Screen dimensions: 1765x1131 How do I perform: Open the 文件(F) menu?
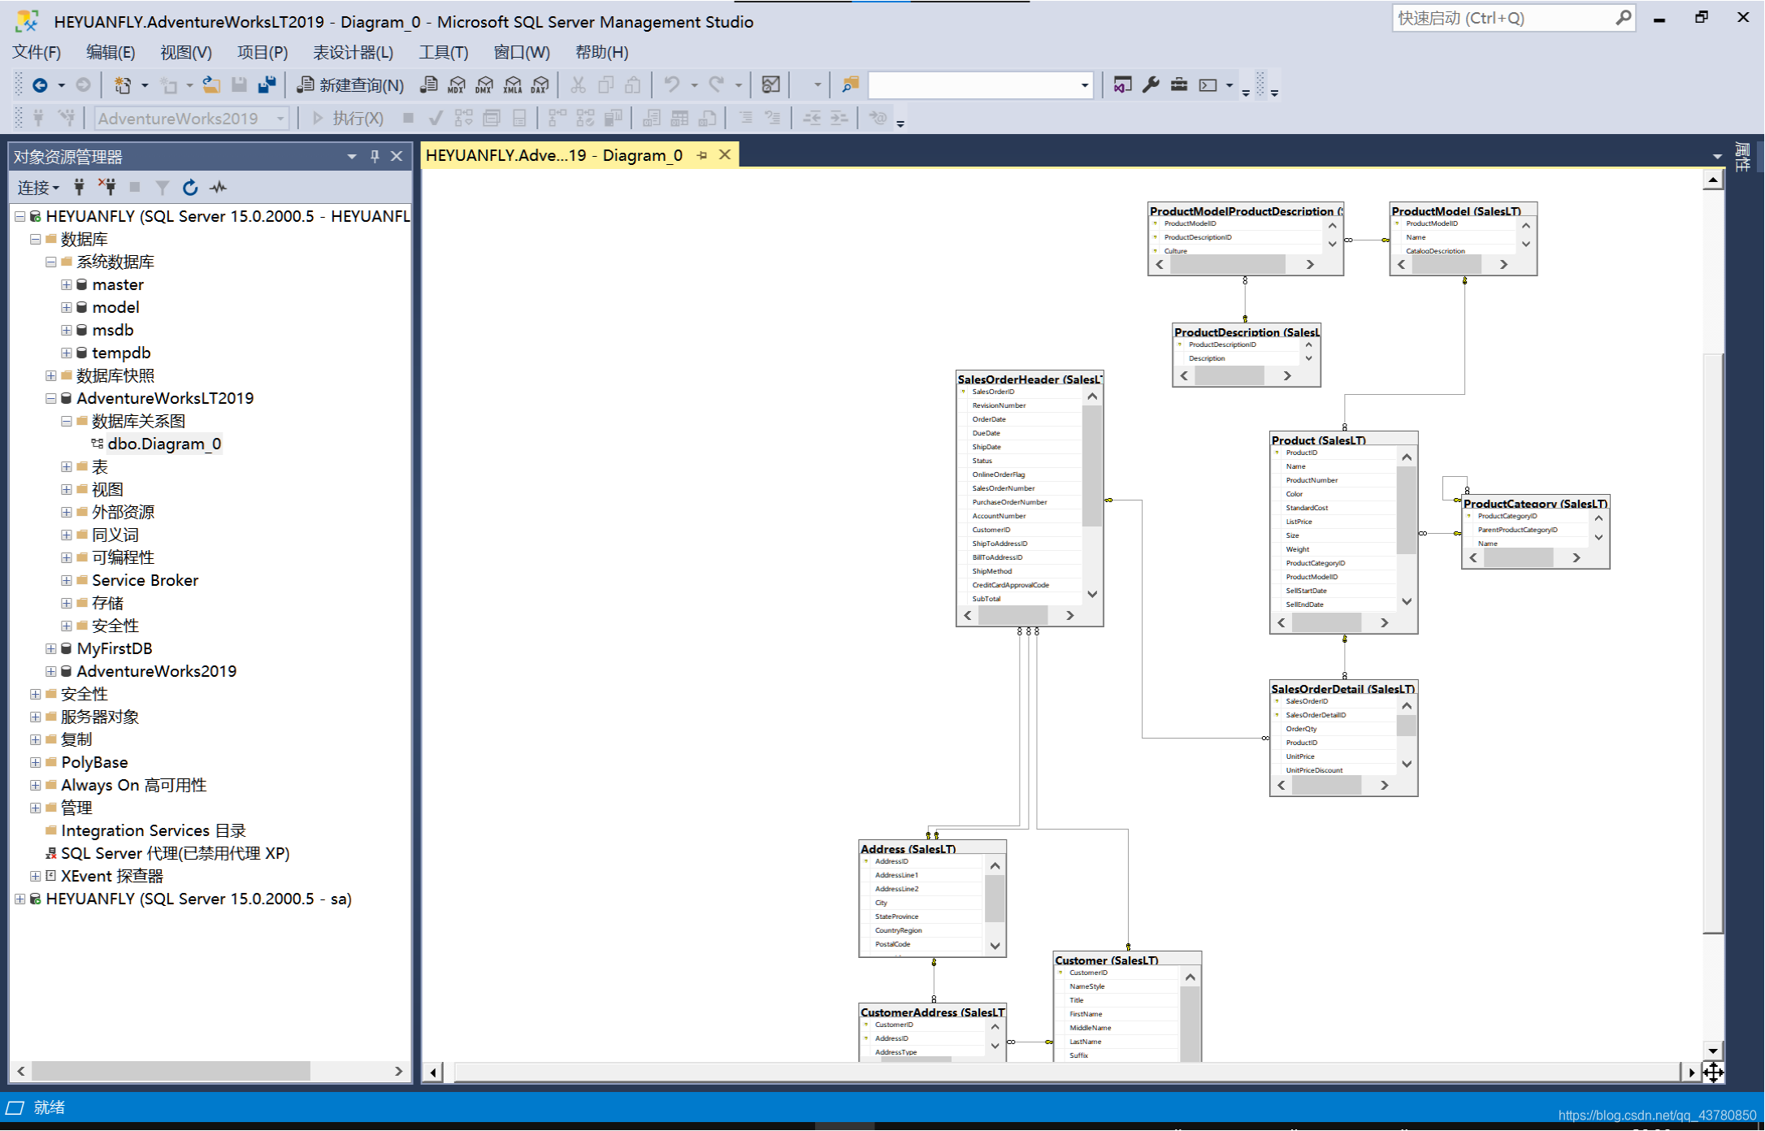[x=37, y=52]
